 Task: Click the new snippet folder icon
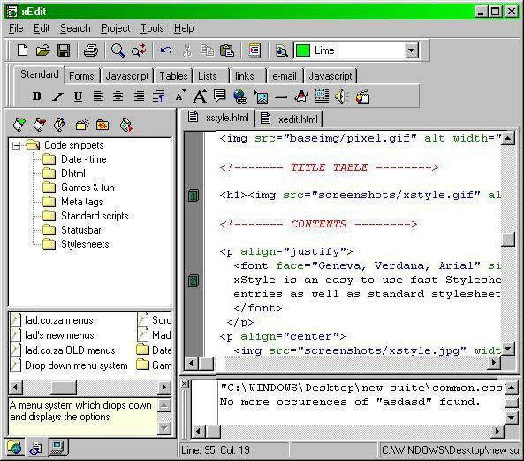[82, 125]
